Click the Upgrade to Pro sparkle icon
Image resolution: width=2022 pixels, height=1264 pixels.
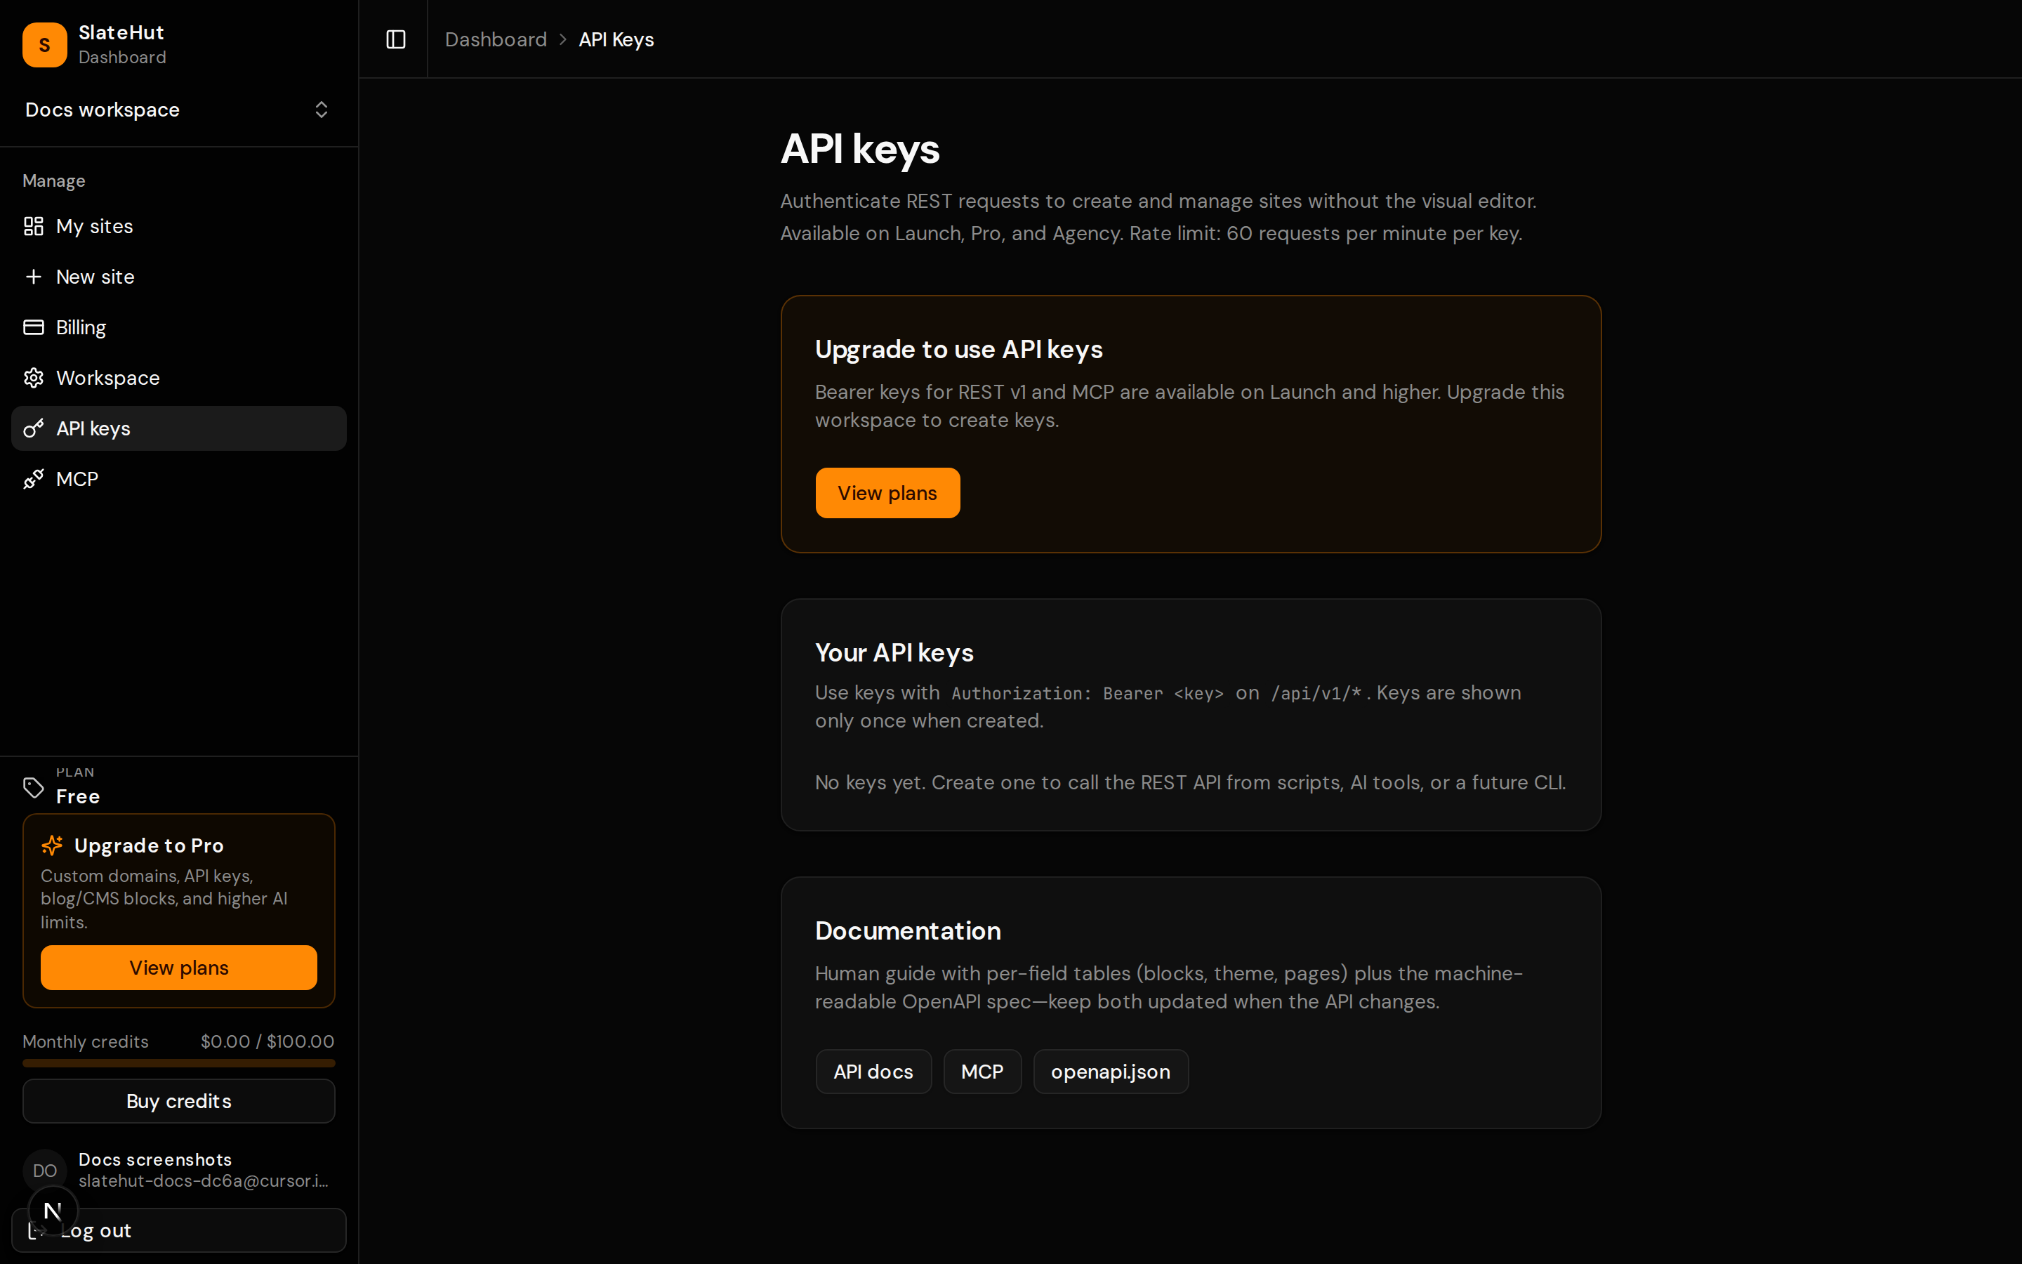tap(52, 845)
